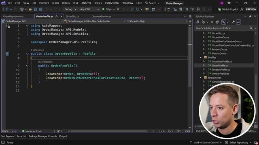Collapse the Repositories folder
The image size is (259, 145).
coord(201,78)
